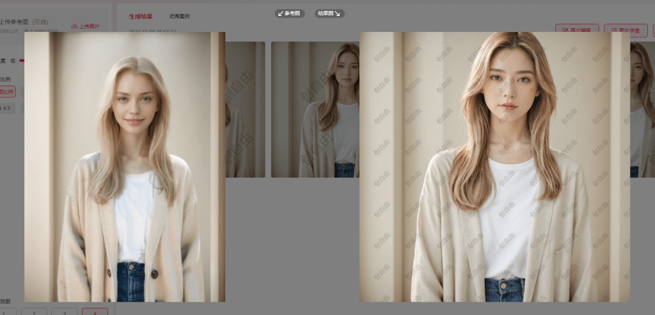This screenshot has height=315, width=655.
Task: Choose the 4:3 aspect ratio option
Action: 6,109
